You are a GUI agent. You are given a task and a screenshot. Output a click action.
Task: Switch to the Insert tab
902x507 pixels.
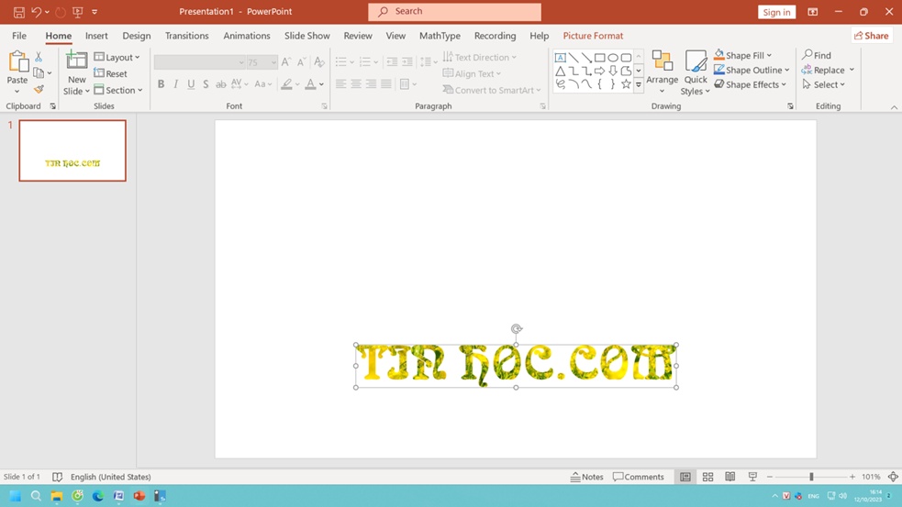(x=96, y=36)
